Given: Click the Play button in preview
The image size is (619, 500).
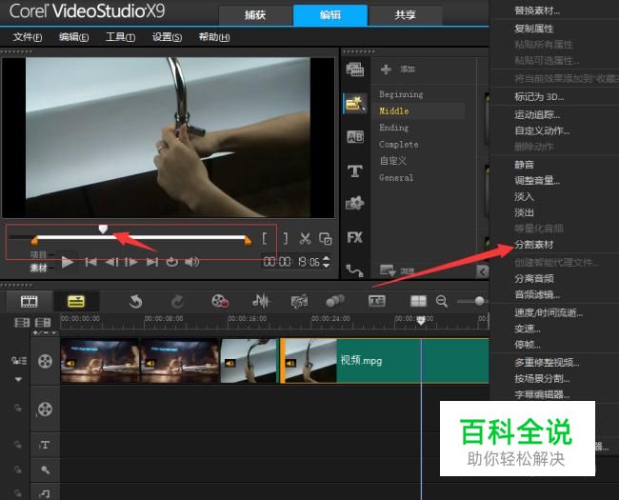Looking at the screenshot, I should [x=68, y=262].
